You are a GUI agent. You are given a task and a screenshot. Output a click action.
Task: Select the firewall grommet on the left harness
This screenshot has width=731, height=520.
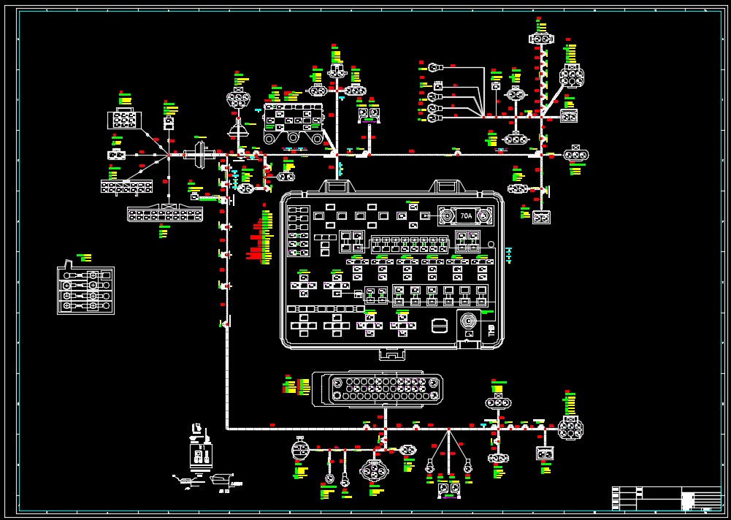tap(197, 154)
